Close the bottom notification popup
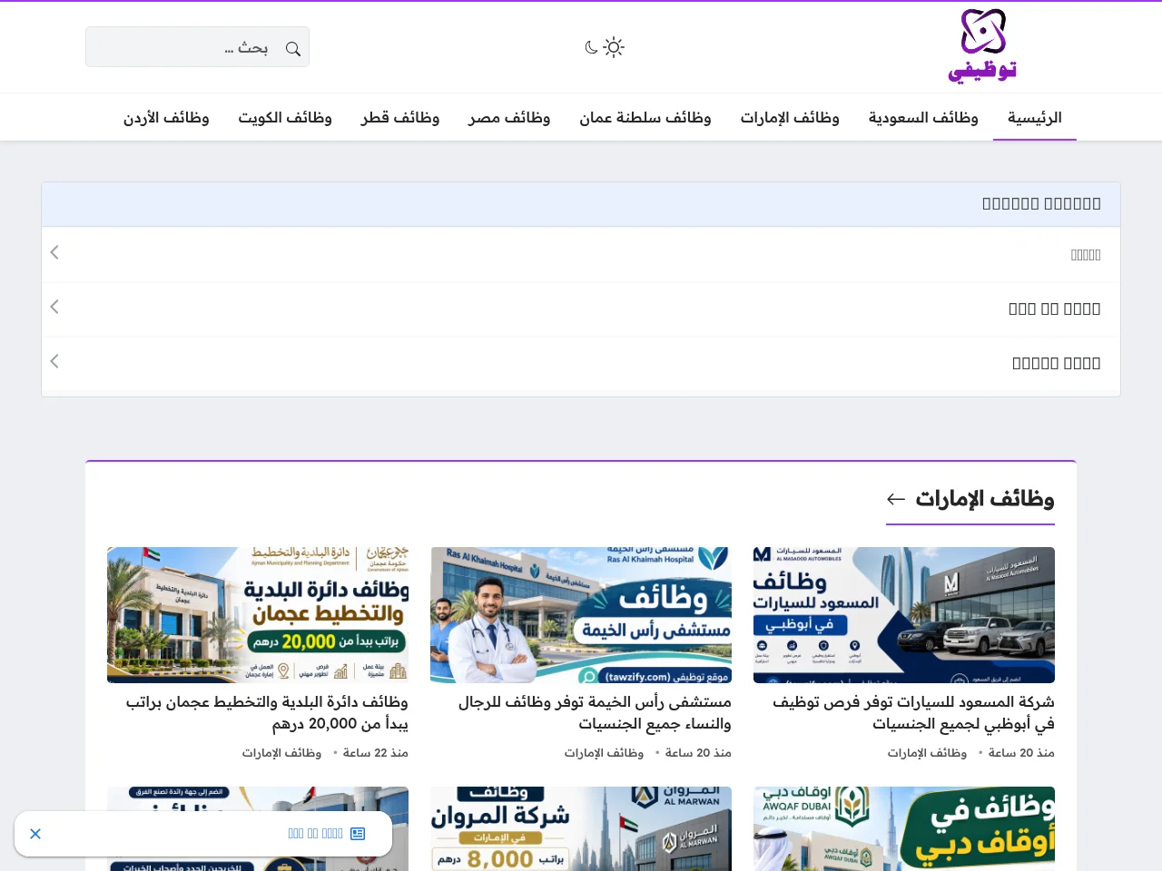The height and width of the screenshot is (871, 1162). point(35,834)
